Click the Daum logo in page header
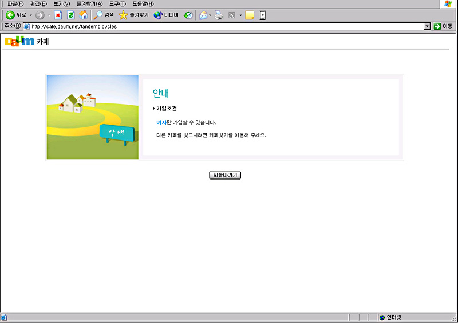This screenshot has height=323, width=458. click(19, 41)
